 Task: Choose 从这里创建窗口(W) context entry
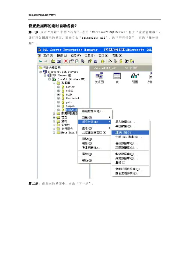point(95,132)
